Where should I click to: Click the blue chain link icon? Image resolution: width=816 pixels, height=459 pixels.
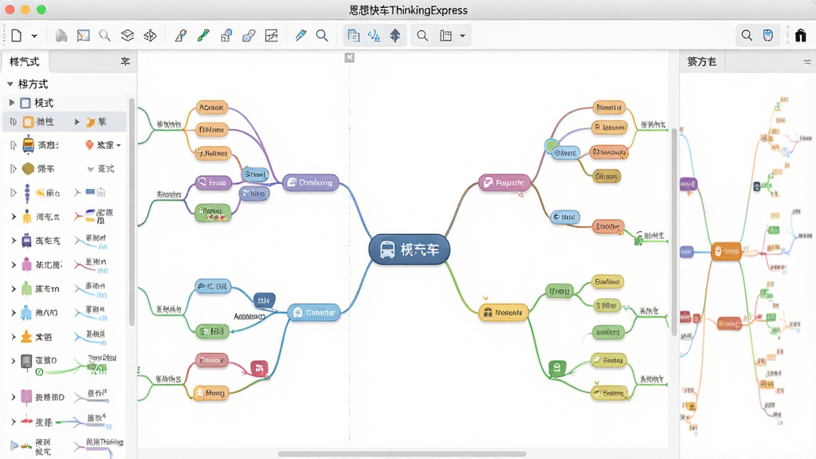tap(249, 35)
